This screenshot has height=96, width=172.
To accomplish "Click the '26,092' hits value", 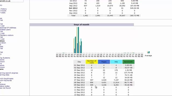I will 122,6.
